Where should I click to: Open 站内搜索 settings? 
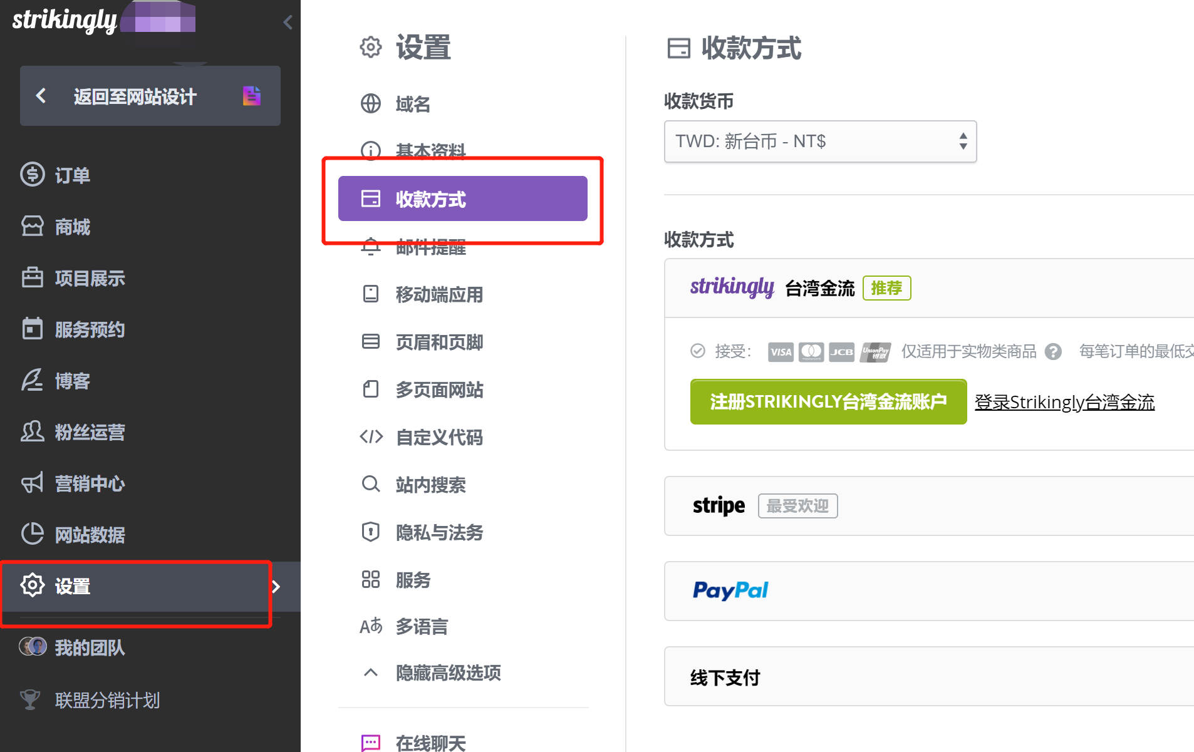click(x=431, y=485)
